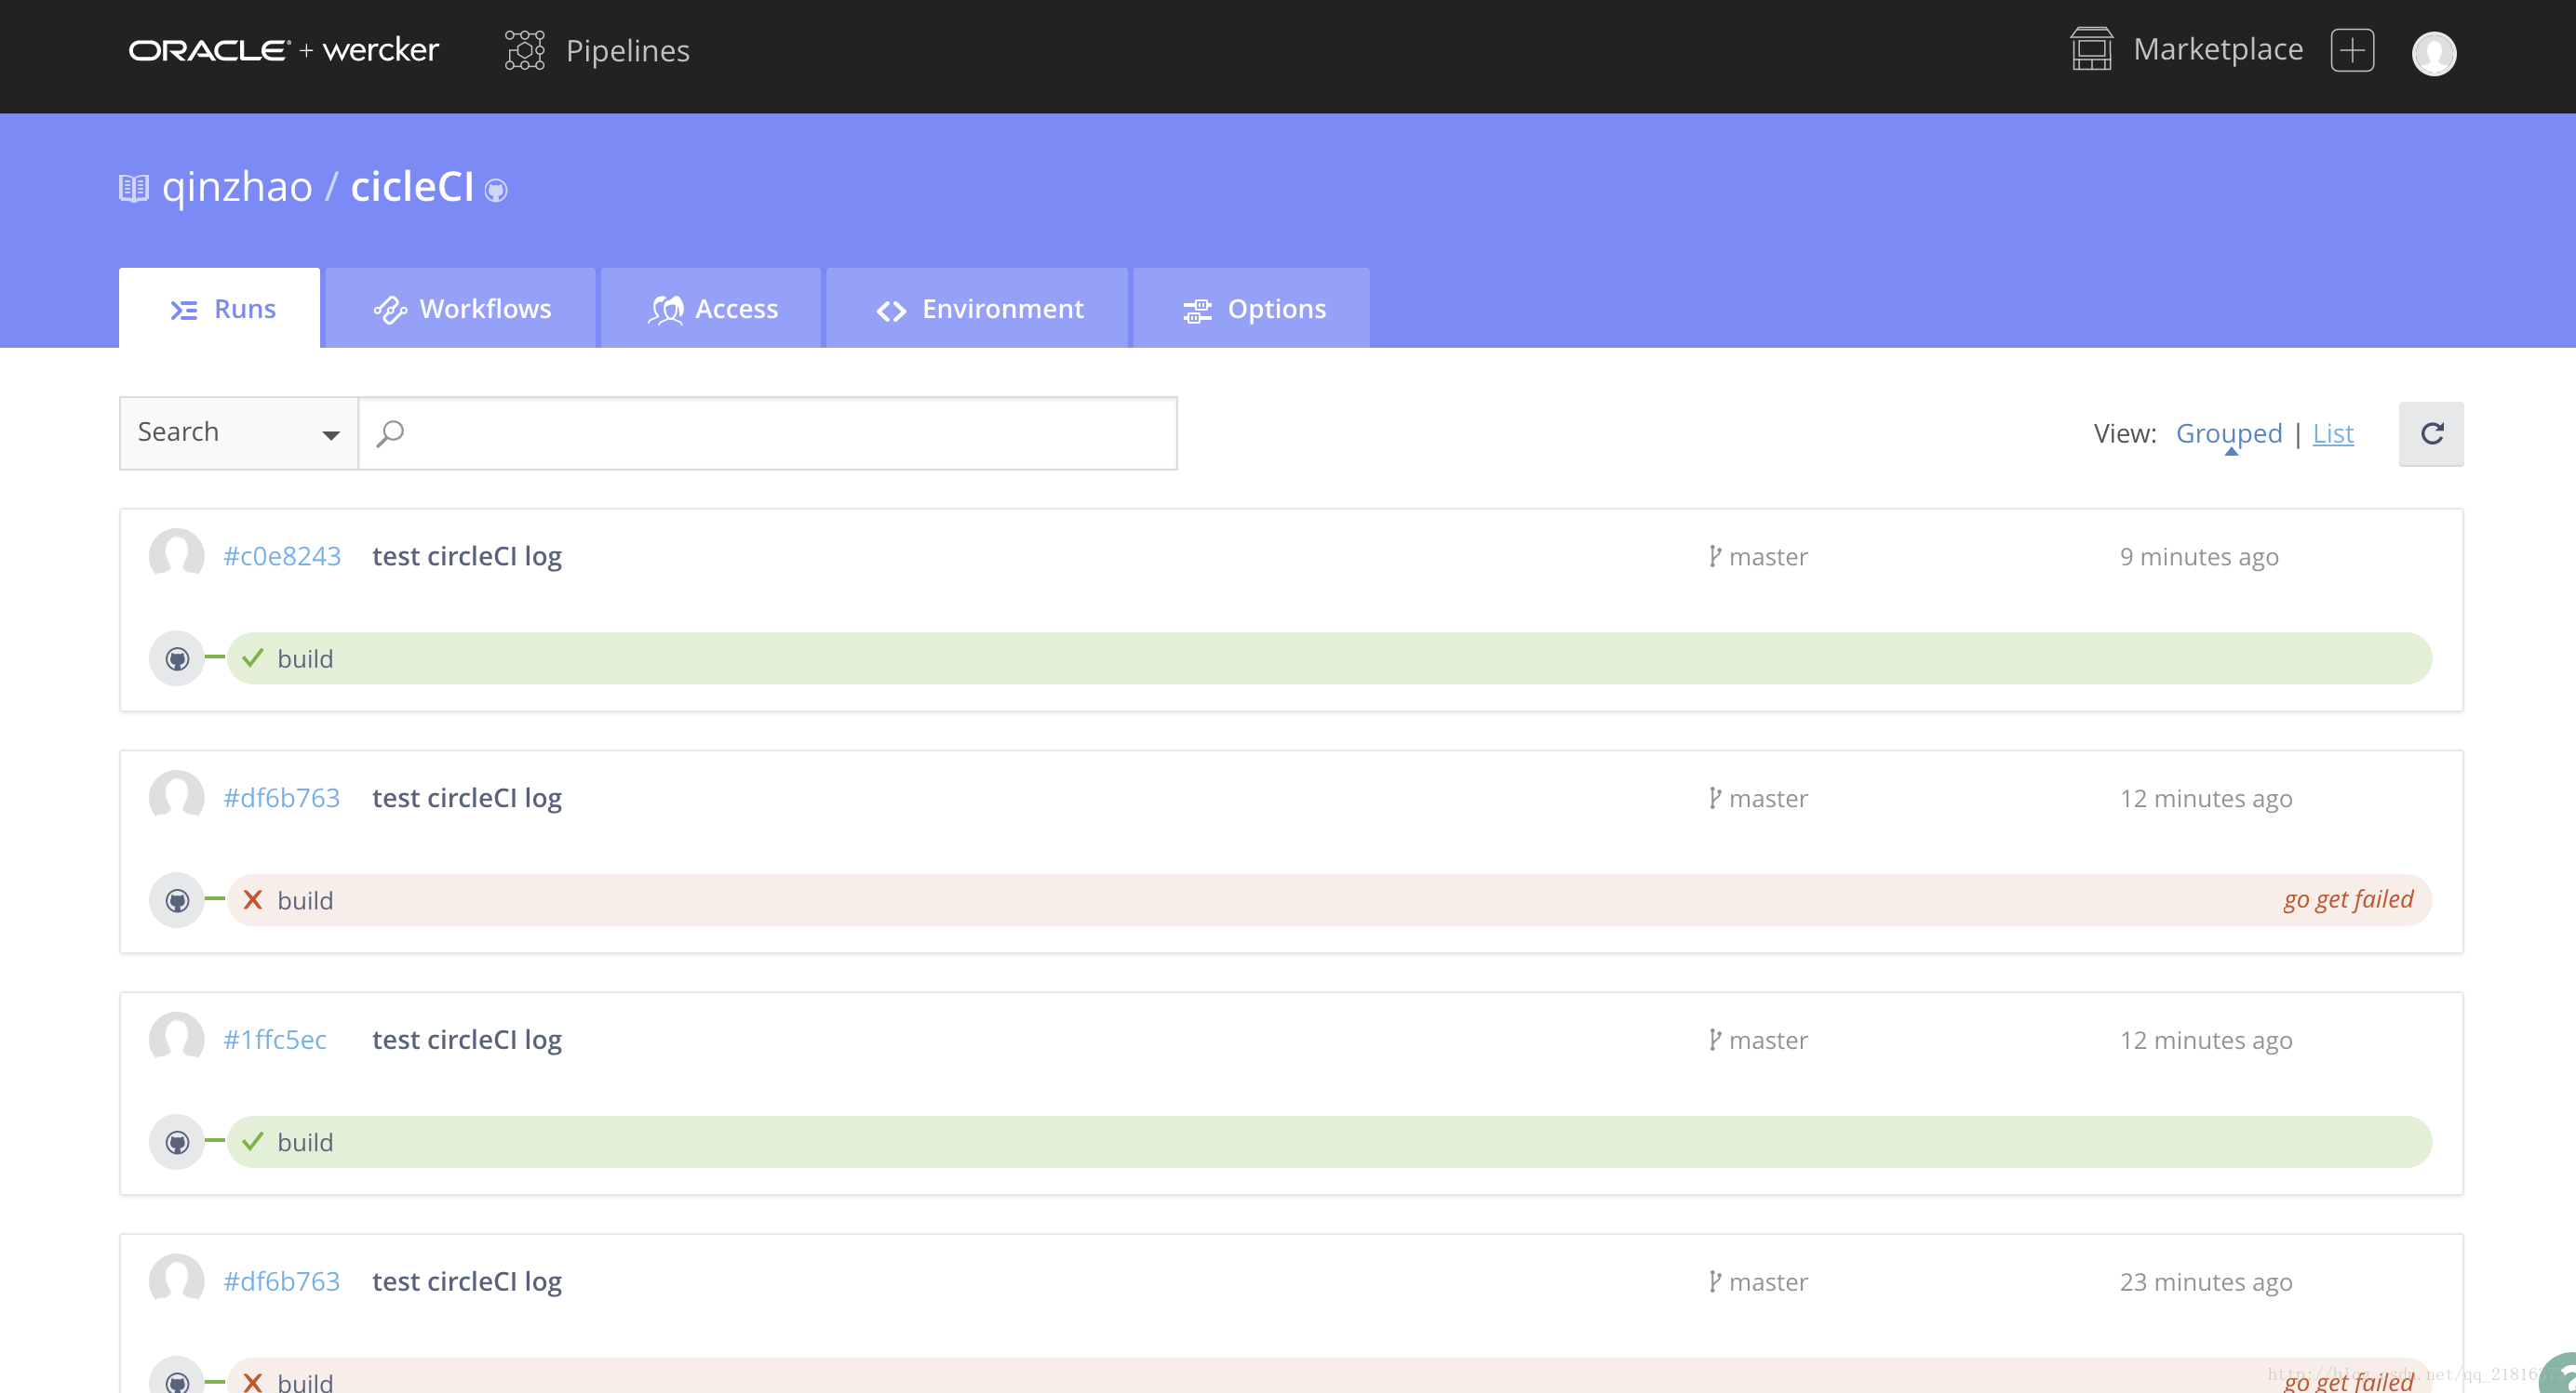The height and width of the screenshot is (1393, 2576).
Task: Open failed build bar of 12-minute #df6b763 run
Action: tap(1329, 900)
